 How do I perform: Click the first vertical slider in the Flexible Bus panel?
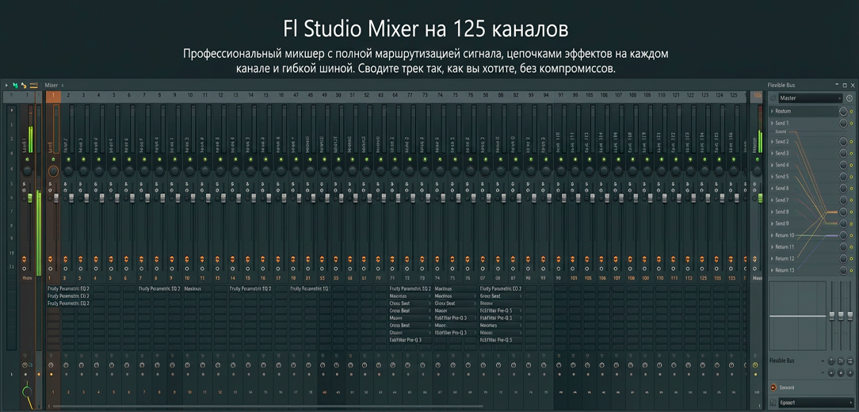point(832,315)
